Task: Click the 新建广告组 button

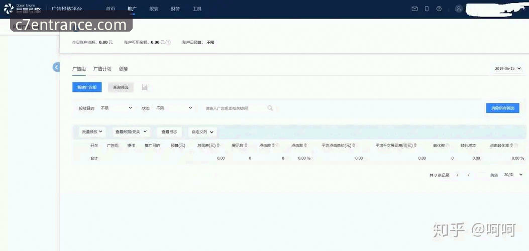Action: (87, 87)
